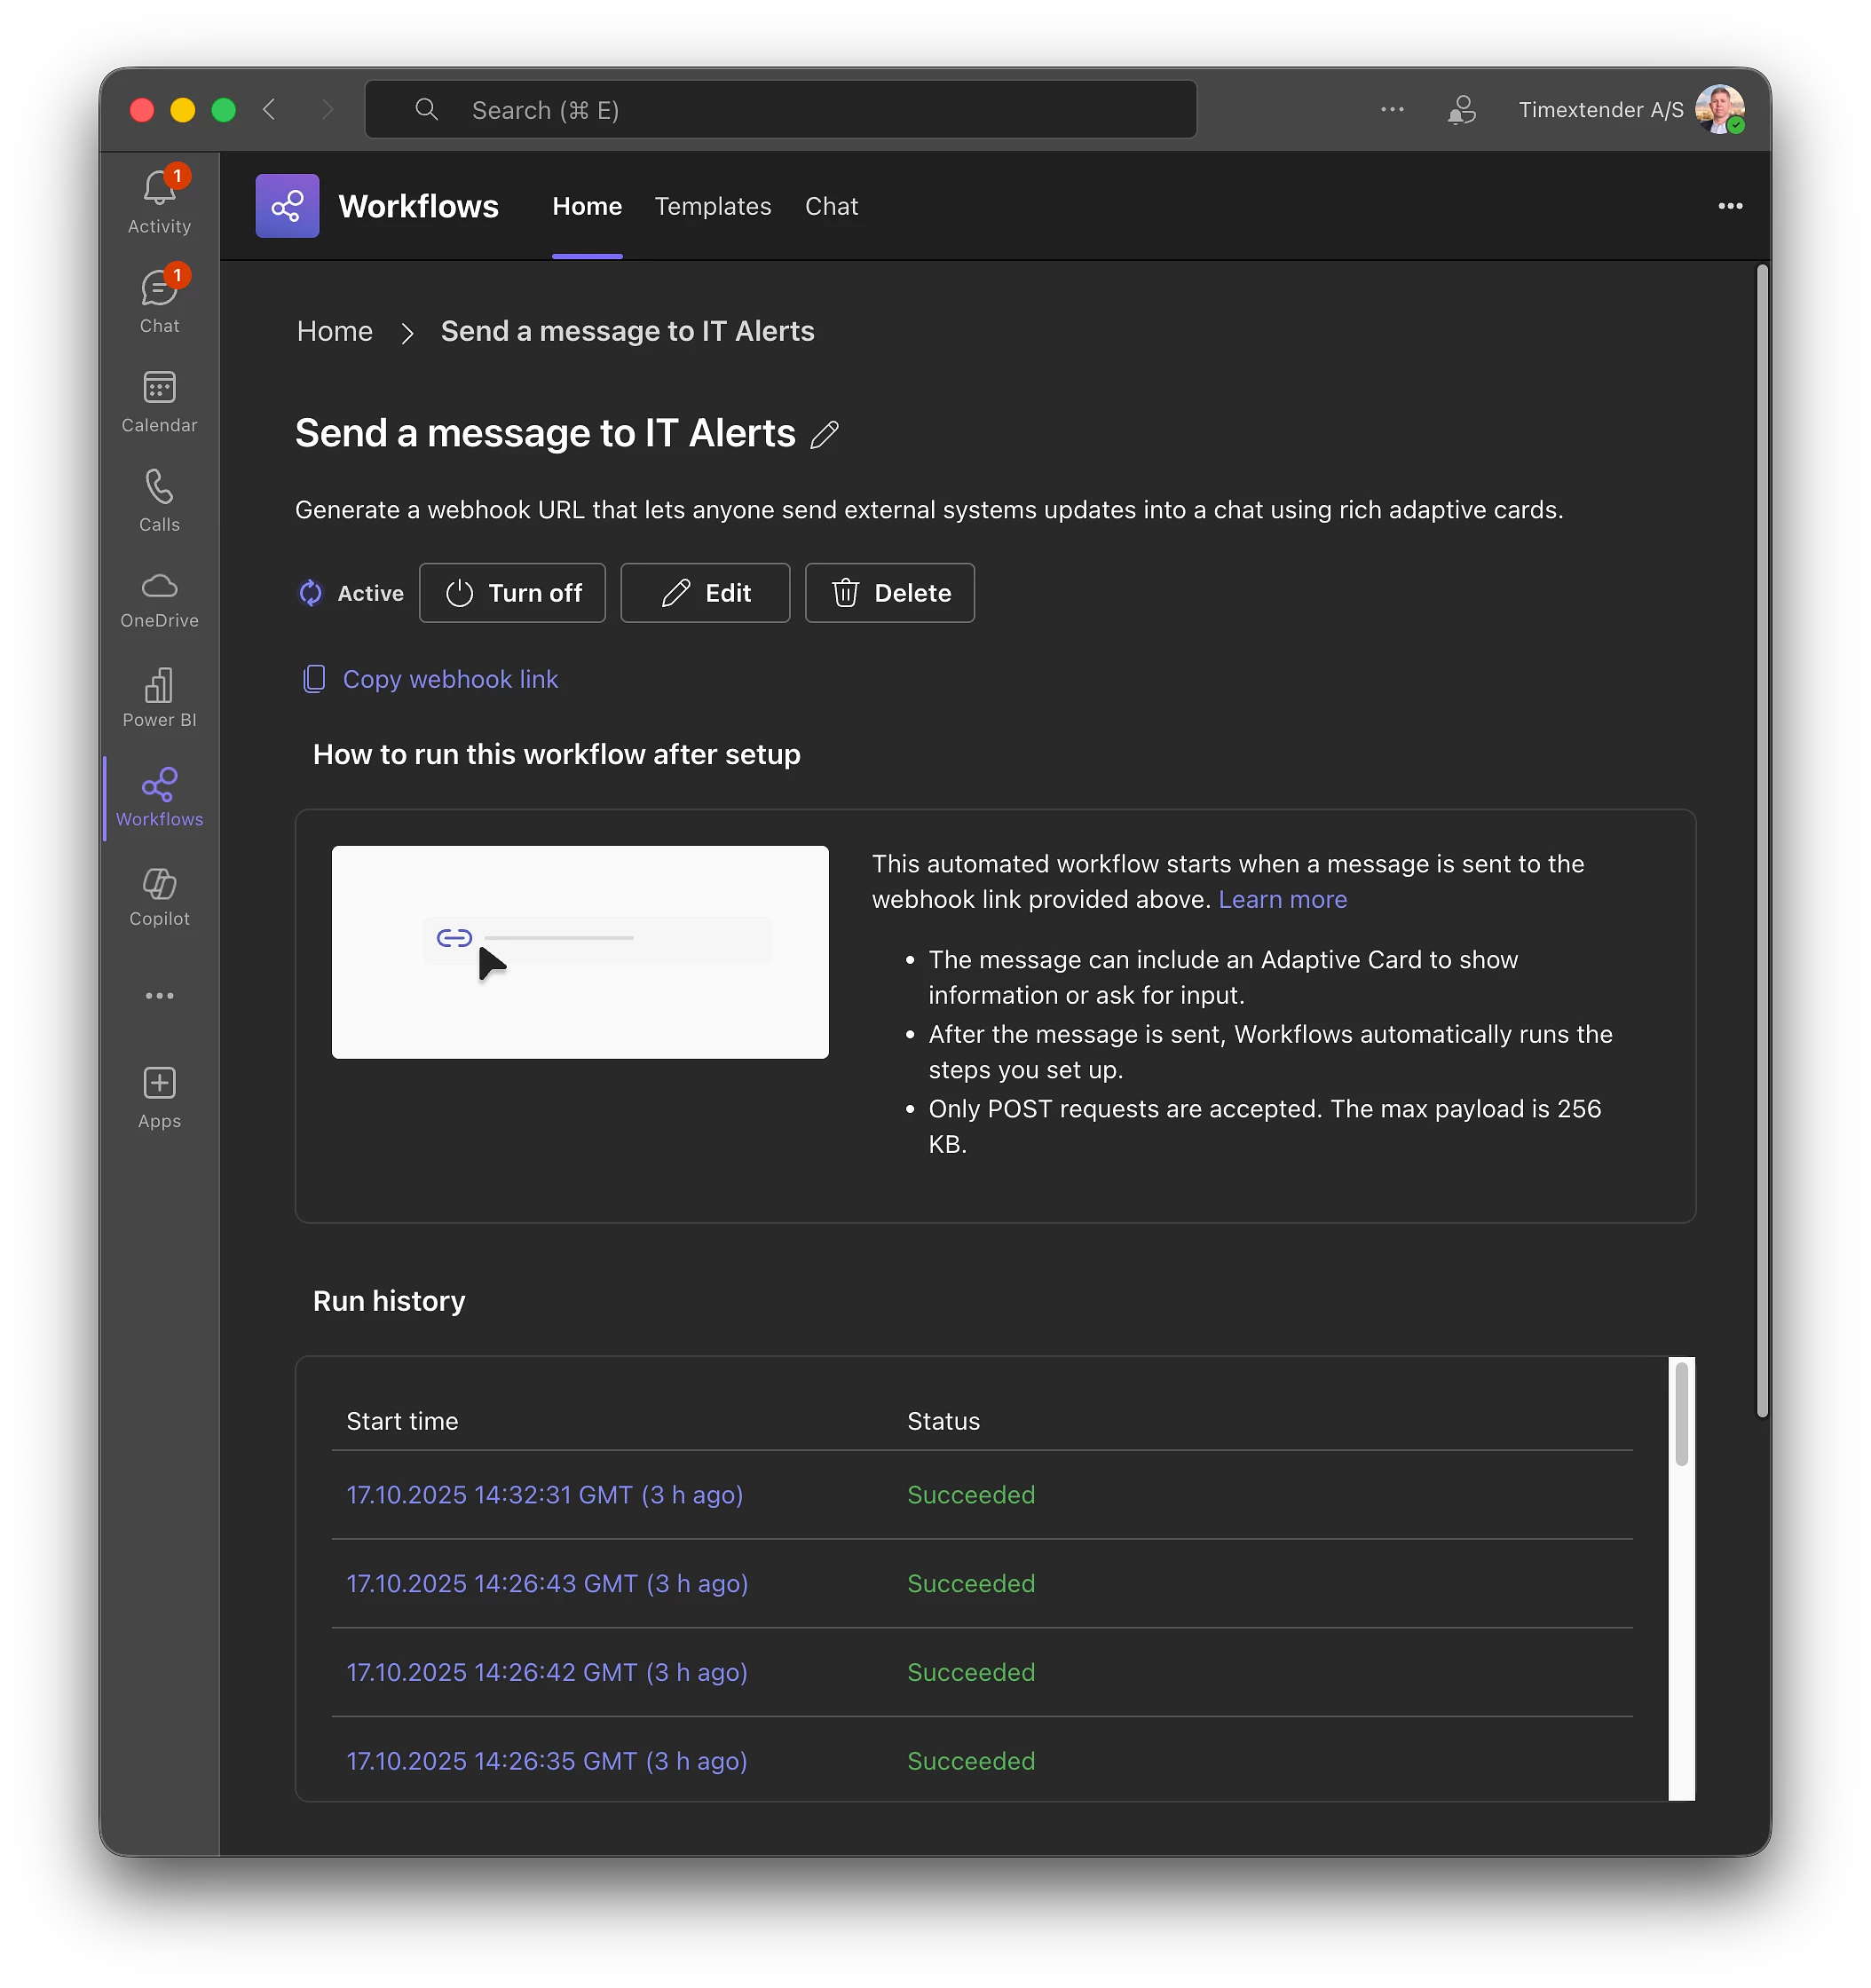Open the 14:32:31 run history entry
This screenshot has height=1988, width=1871.
tap(544, 1494)
